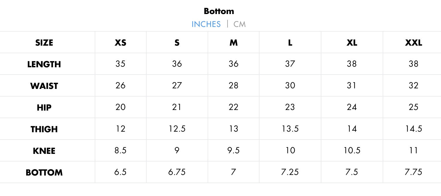This screenshot has height=196, width=441.
Task: Click the knee value 10.5 cell
Action: click(352, 150)
